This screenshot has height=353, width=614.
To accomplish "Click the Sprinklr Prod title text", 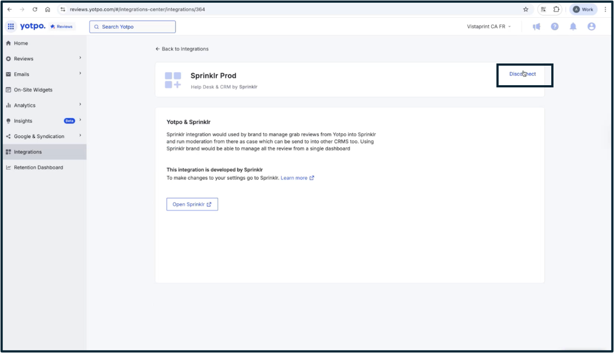I will click(x=213, y=76).
